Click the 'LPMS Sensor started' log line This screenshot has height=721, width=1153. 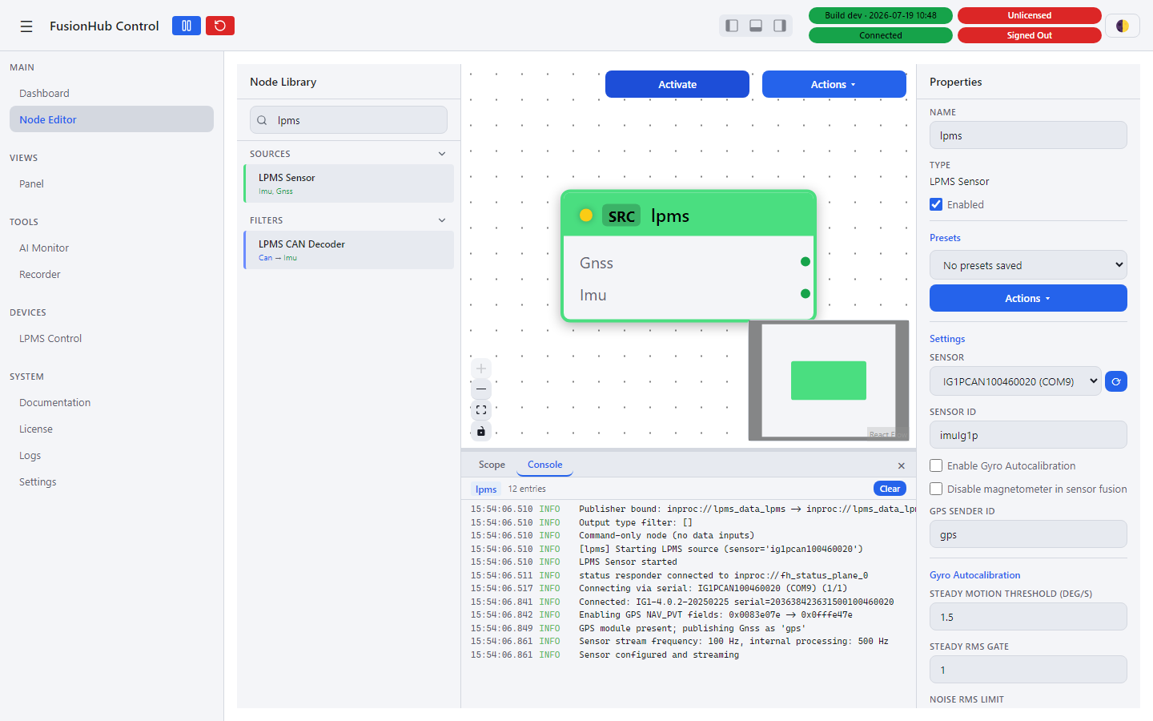628,562
